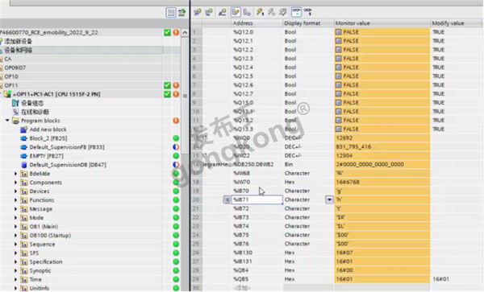484x292 pixels.
Task: Click the TRUE modify value on the %Q12.4 row
Action: click(438, 68)
